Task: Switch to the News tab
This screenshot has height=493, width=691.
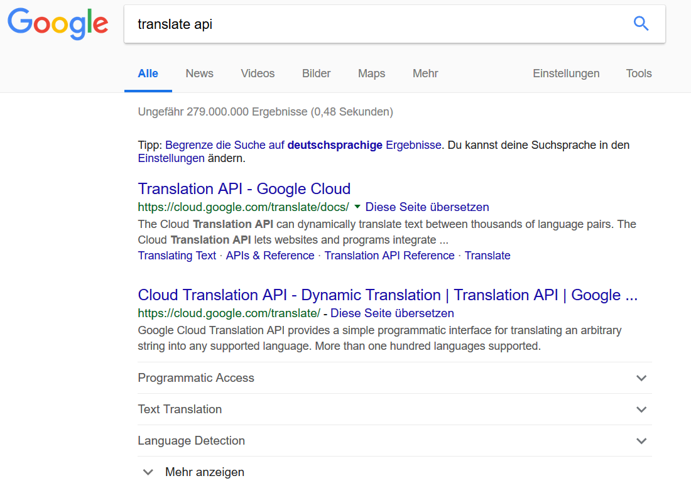Action: [199, 73]
